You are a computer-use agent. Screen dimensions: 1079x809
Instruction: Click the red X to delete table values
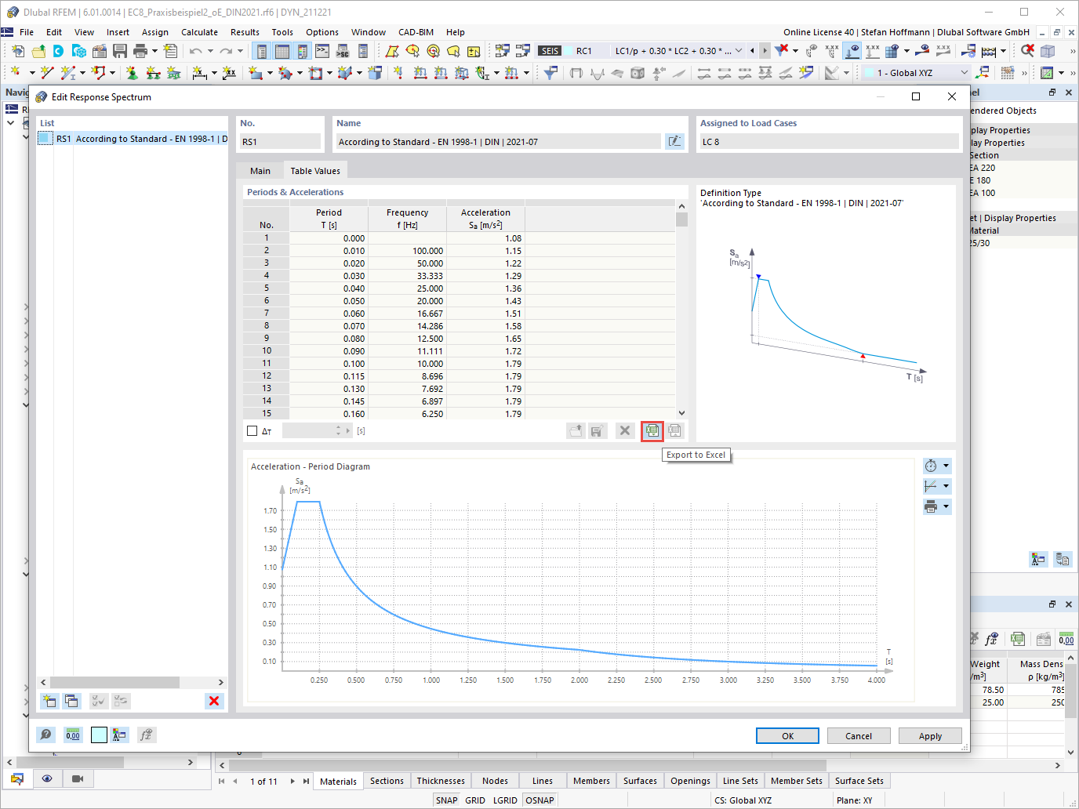click(624, 430)
